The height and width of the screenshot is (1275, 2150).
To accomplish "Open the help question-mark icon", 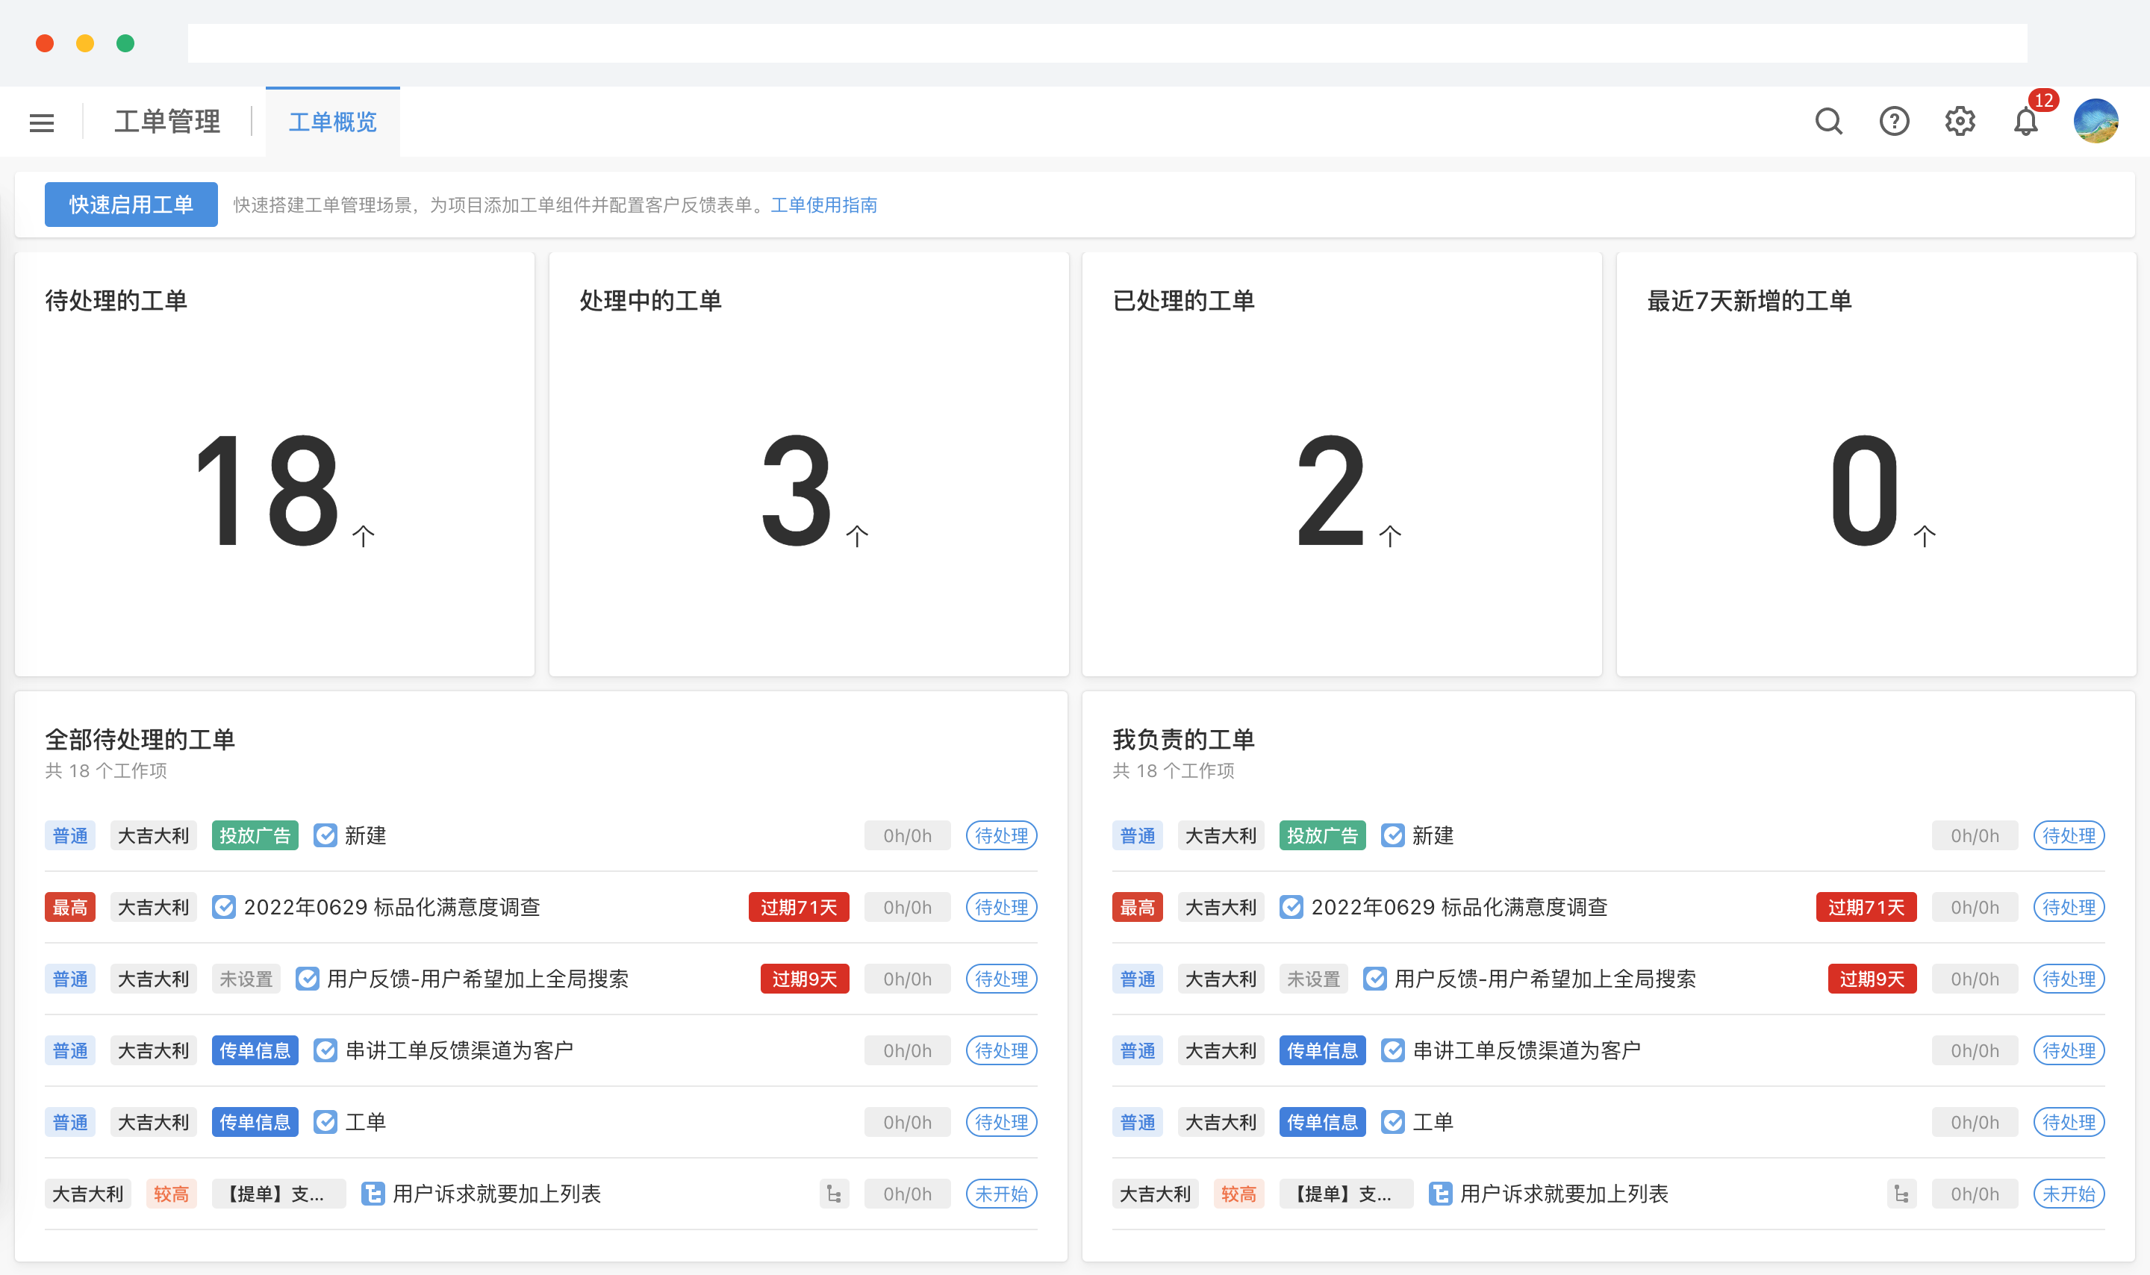I will [x=1894, y=121].
